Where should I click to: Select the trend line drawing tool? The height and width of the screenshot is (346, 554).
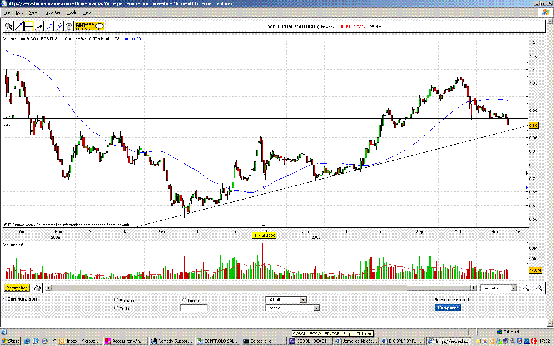pos(19,26)
